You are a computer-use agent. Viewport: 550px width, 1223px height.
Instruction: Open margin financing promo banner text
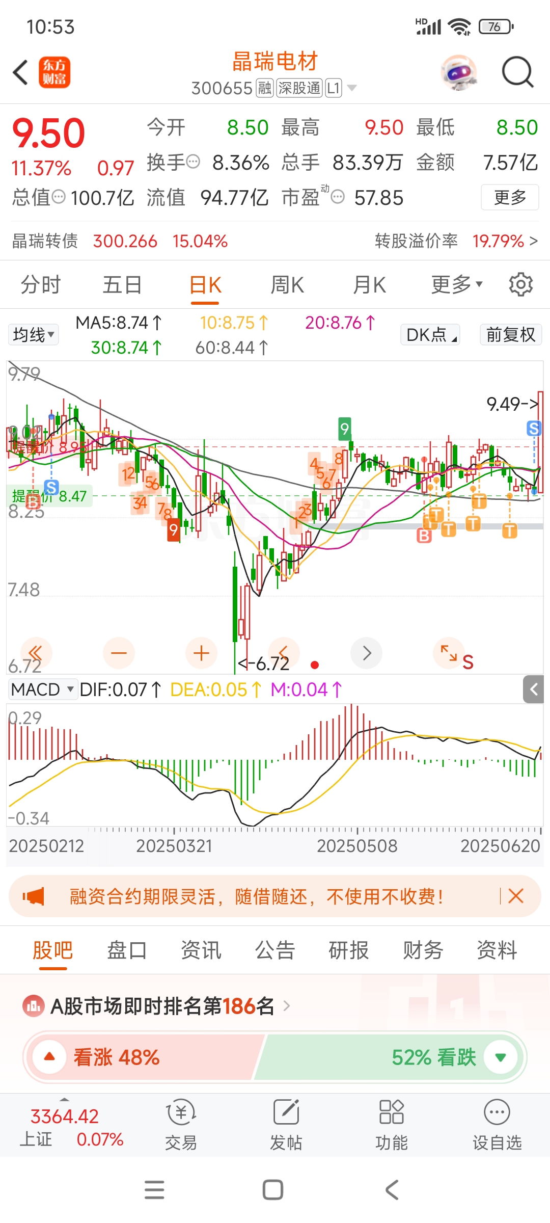[x=256, y=896]
